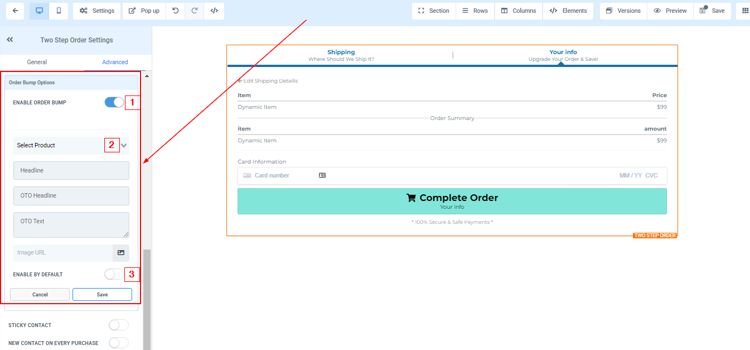Image resolution: width=750 pixels, height=350 pixels.
Task: Switch to desktop view icon
Action: (x=40, y=11)
